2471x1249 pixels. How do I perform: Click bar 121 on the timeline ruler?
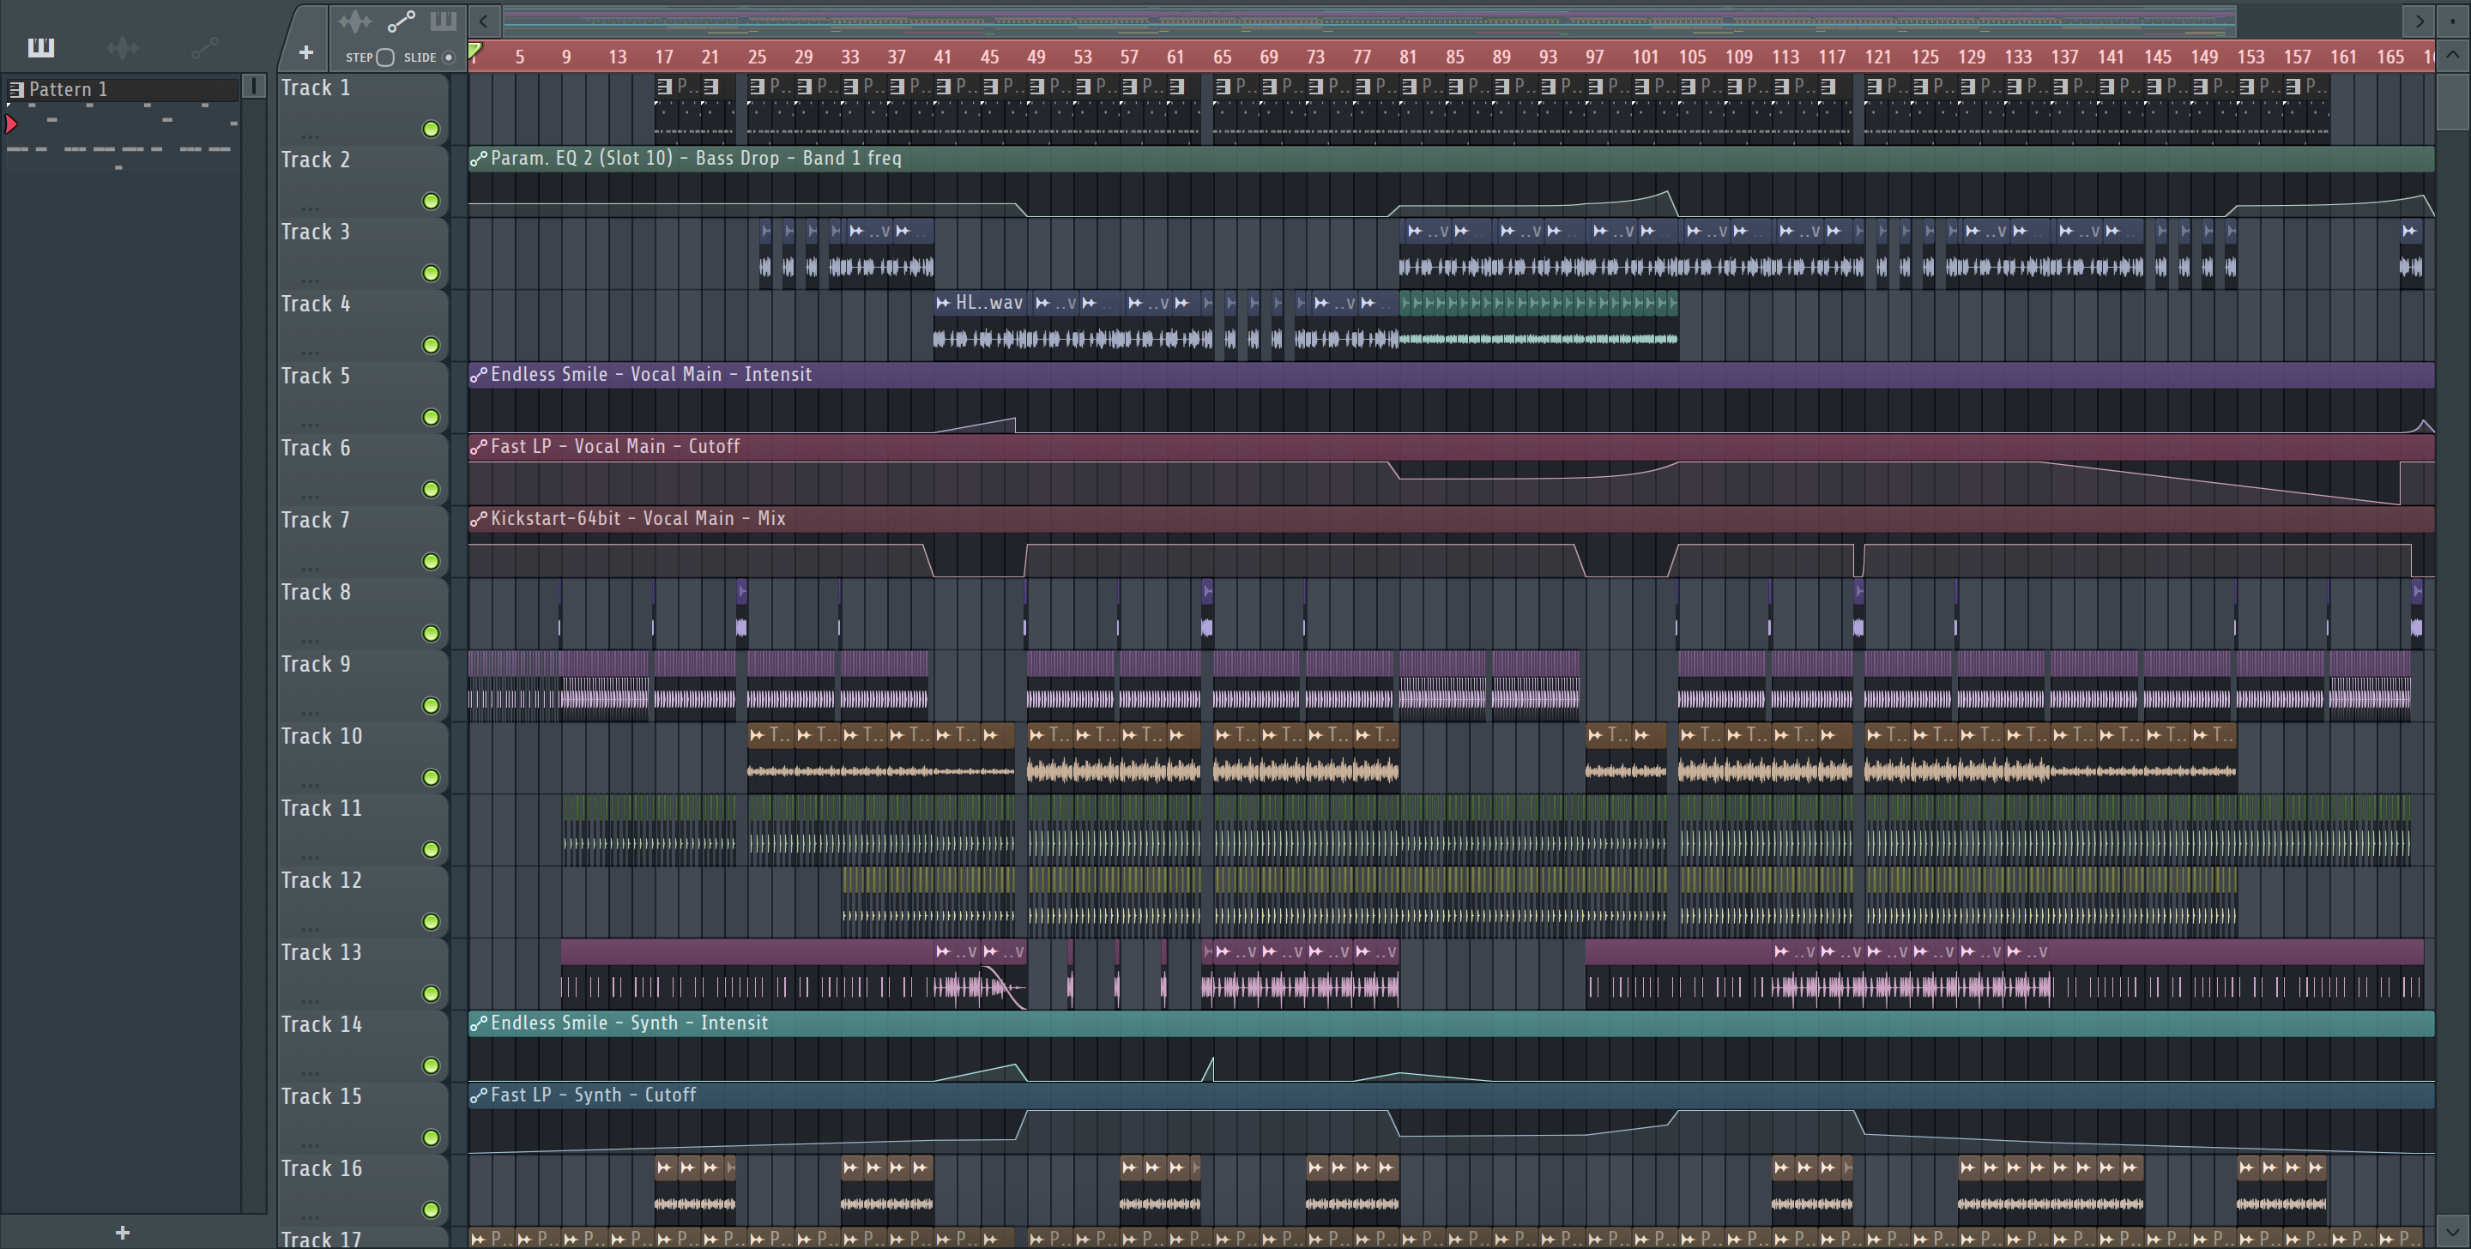click(x=1877, y=57)
